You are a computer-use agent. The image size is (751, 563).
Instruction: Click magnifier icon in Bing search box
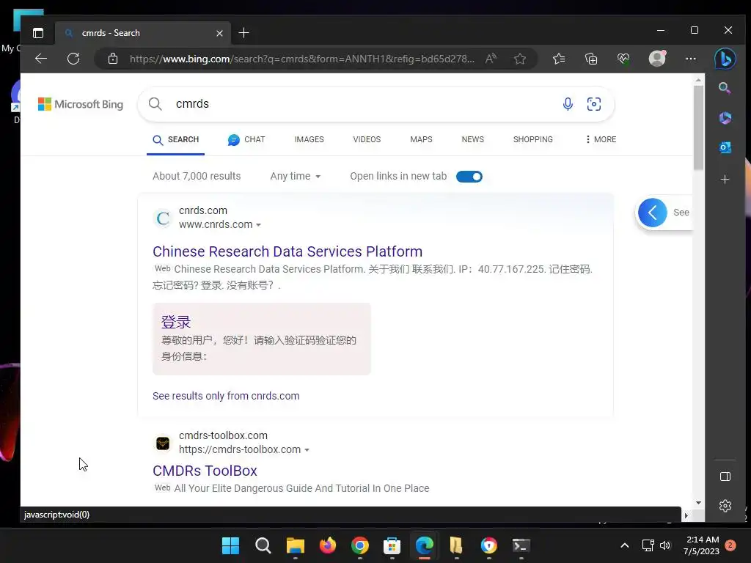(x=155, y=104)
